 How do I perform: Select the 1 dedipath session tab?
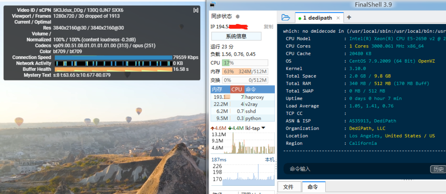[318, 18]
